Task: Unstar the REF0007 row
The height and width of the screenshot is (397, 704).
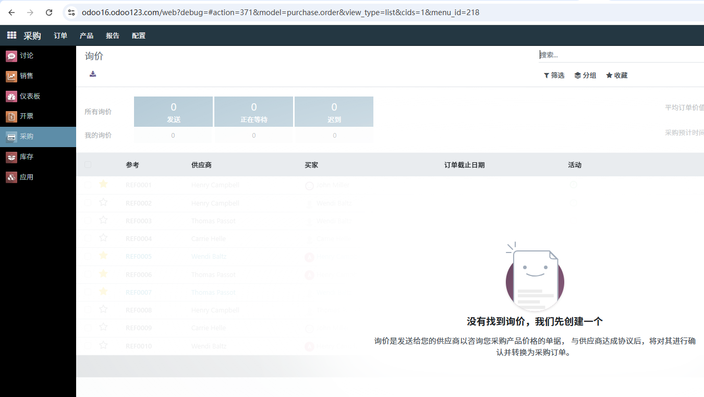Action: pyautogui.click(x=103, y=292)
